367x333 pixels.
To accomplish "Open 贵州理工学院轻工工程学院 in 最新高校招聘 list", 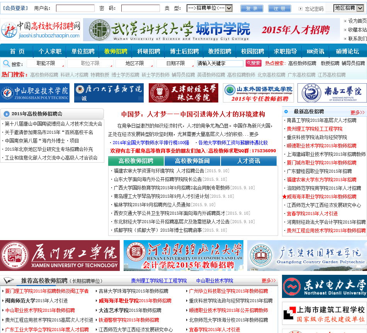I will 314,129.
